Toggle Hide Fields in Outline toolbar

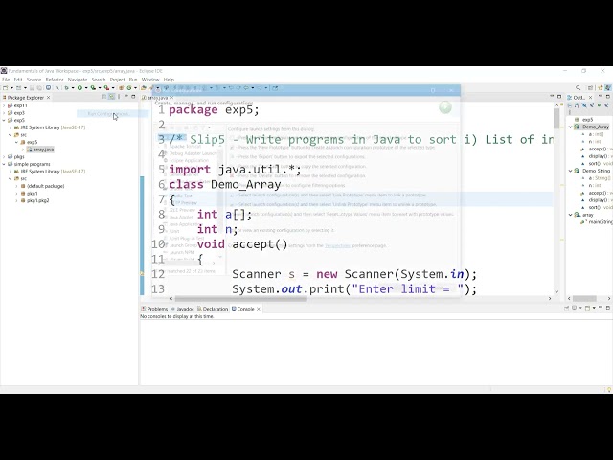pyautogui.click(x=584, y=105)
